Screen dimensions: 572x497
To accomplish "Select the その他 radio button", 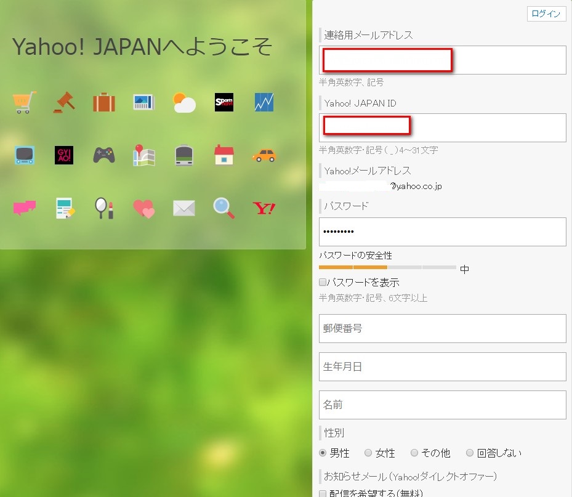I will click(414, 453).
